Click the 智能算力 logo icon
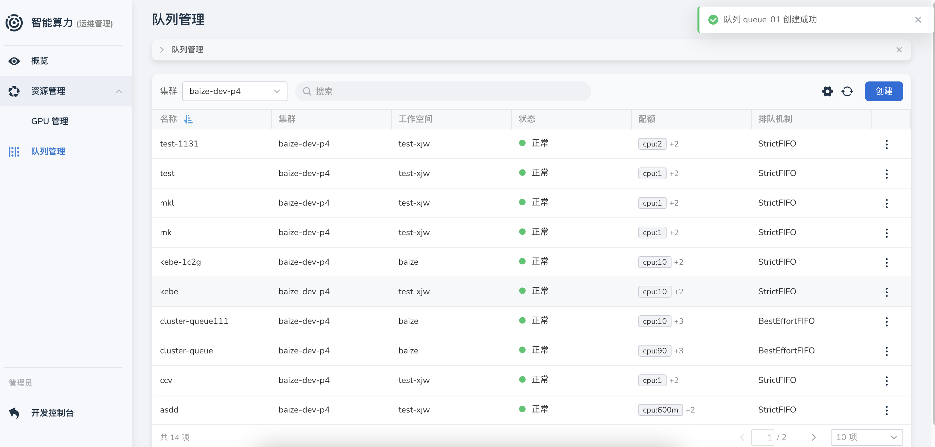This screenshot has height=447, width=935. (14, 23)
